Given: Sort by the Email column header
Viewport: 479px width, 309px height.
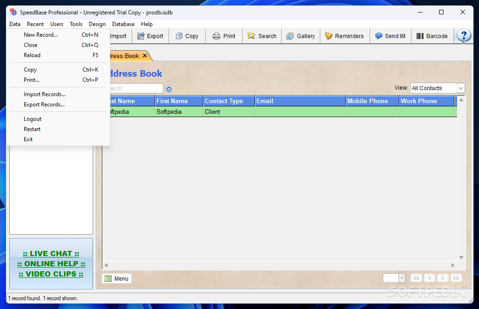Looking at the screenshot, I should point(300,101).
